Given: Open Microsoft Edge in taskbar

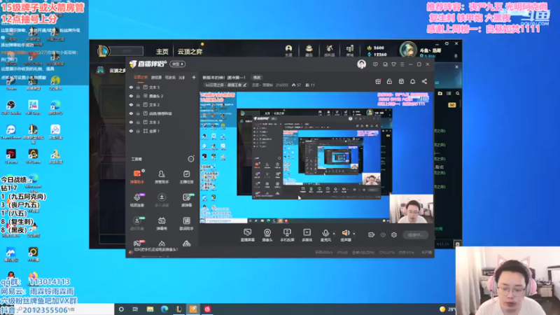Looking at the screenshot, I should tap(164, 309).
